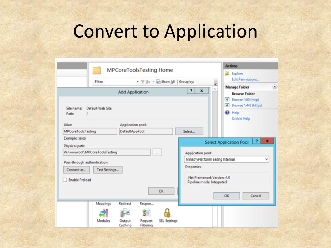331x248 pixels.
Task: Click OK in Select Application Pool dialog
Action: coord(227,196)
